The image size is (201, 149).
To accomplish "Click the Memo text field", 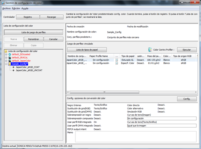I will (136, 137).
